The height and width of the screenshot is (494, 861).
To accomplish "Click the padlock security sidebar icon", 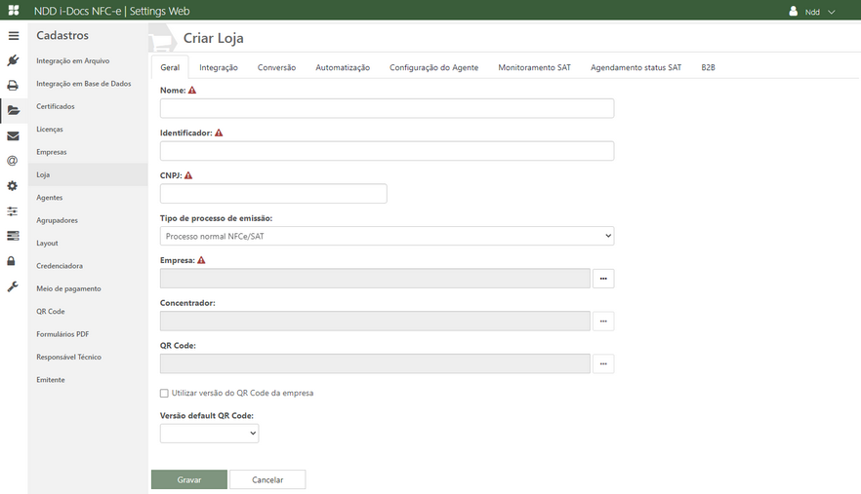I will (x=13, y=261).
